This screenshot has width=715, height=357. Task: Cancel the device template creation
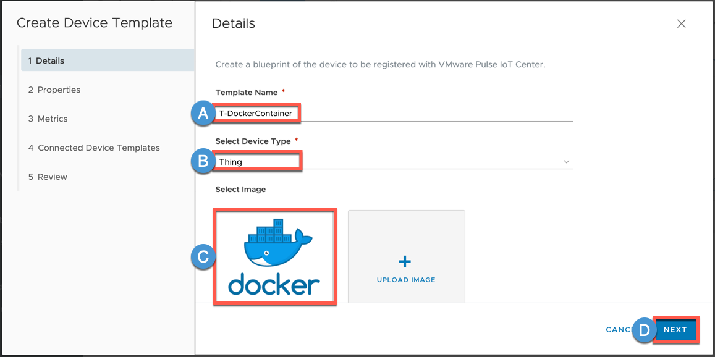pos(618,330)
